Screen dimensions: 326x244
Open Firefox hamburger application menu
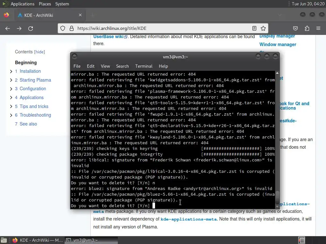(x=318, y=28)
